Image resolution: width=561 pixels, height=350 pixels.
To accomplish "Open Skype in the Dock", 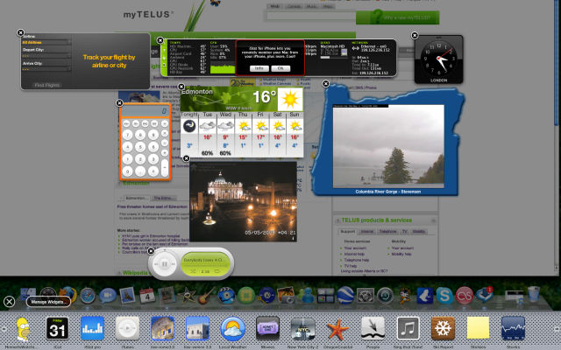I will click(x=444, y=296).
